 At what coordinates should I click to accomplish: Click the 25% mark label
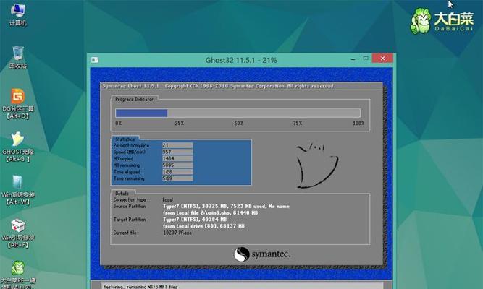click(x=180, y=124)
